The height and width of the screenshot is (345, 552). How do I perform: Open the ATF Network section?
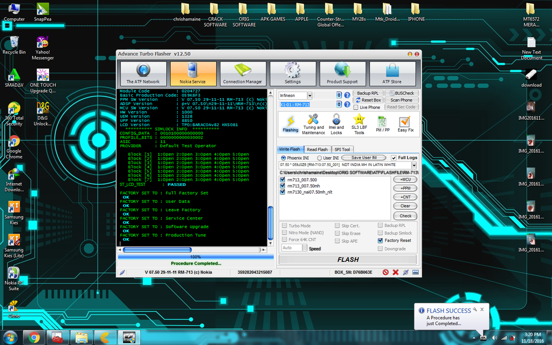143,73
